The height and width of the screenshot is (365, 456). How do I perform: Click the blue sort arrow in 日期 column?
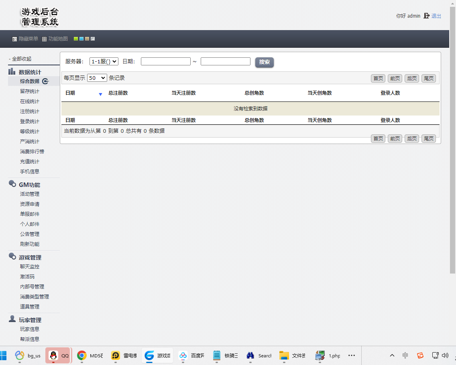pos(100,94)
